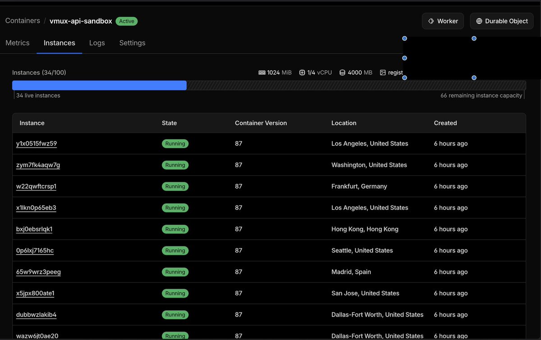This screenshot has width=541, height=340.
Task: Open the Durable Object binding
Action: pos(501,21)
